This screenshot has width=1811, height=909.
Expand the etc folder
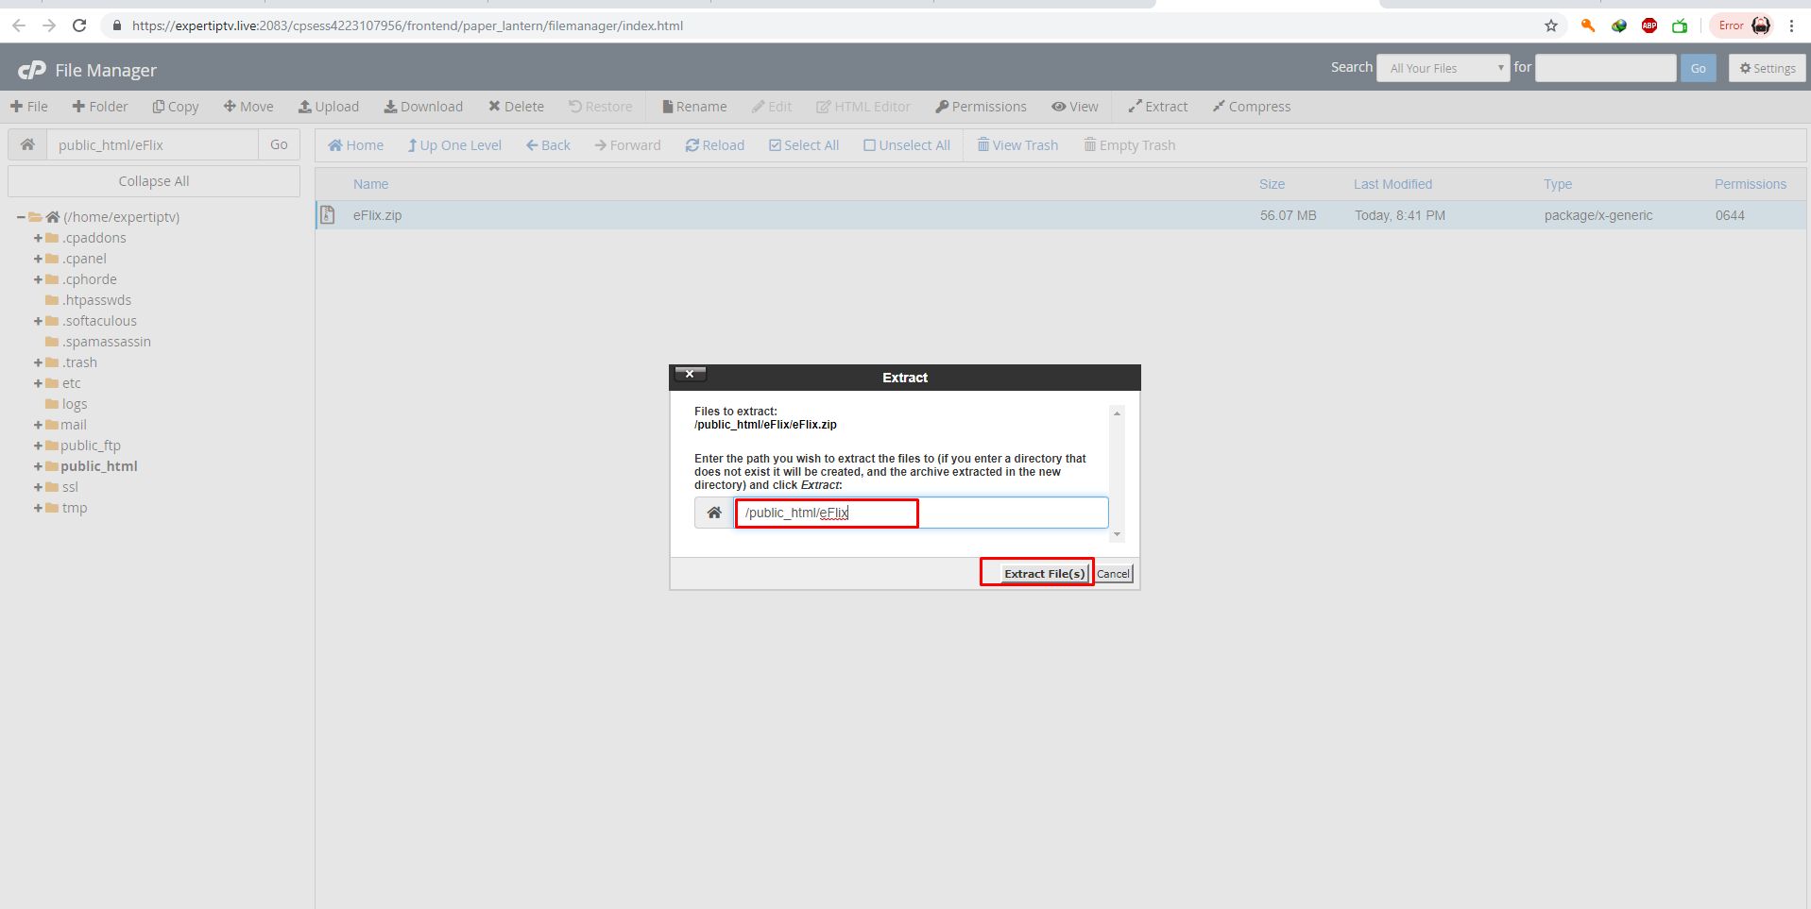[x=39, y=383]
